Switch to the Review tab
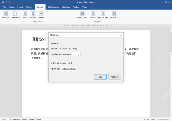The height and width of the screenshot is (121, 172). (x=76, y=7)
